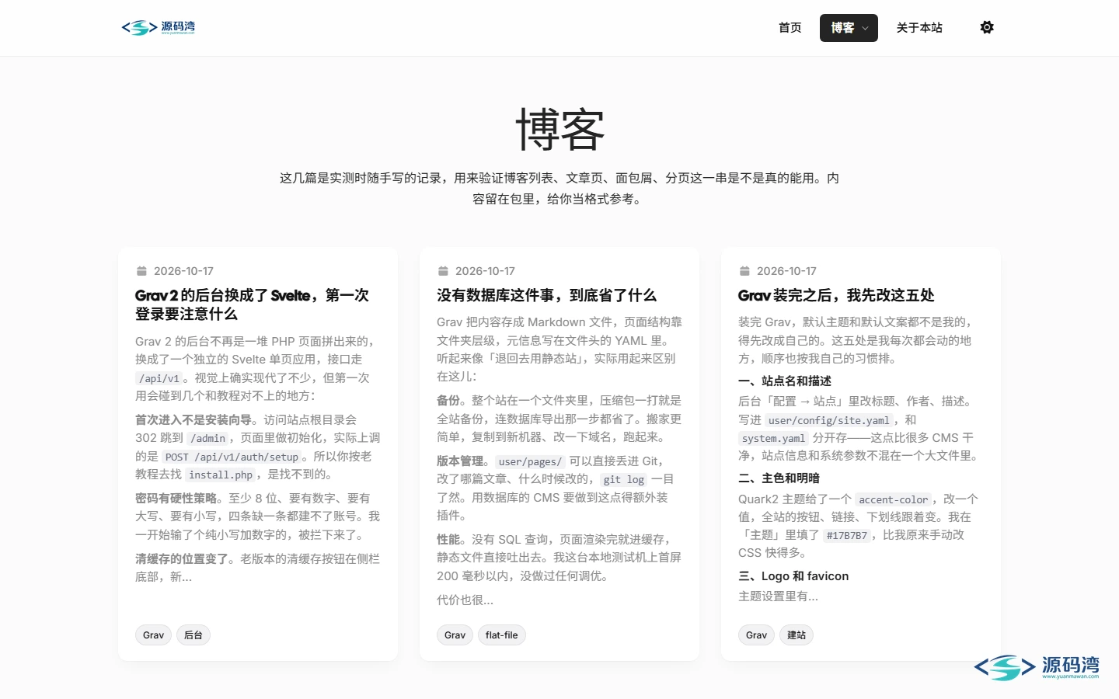Click the date on the 装完之后 article card
Screen dimensions: 1119x699
click(786, 271)
